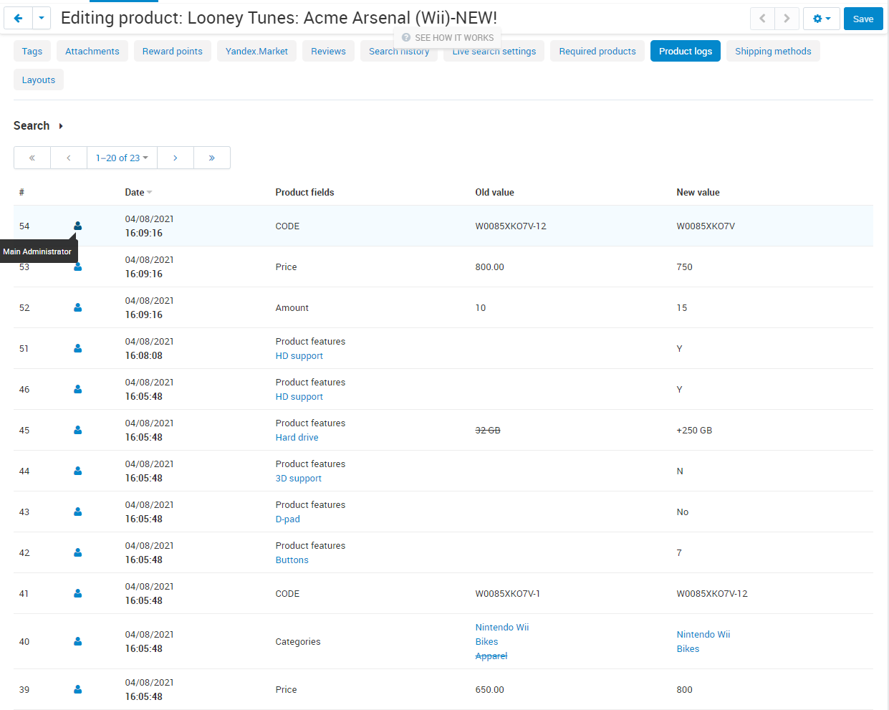Switch to the Reviews tab
Viewport: 889px width, 710px height.
[328, 51]
